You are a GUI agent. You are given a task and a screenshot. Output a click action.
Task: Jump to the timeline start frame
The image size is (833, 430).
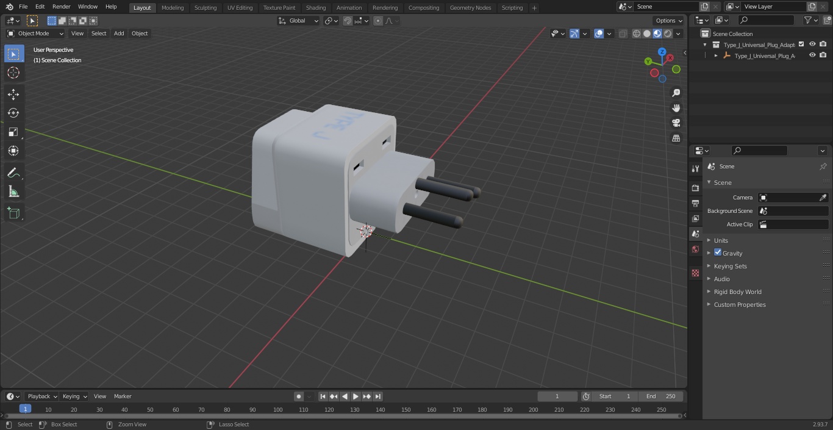(323, 396)
